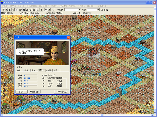Click the horizontal scrollbar thumb
Viewport: 157px width, 117px height.
102,115
